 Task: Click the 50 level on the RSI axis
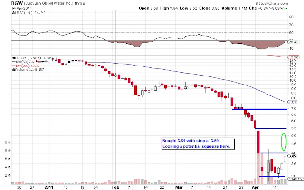(291, 33)
